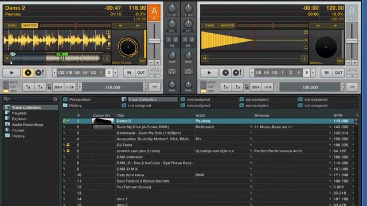
Task: Open Playlists in browser tree
Action: (19, 113)
